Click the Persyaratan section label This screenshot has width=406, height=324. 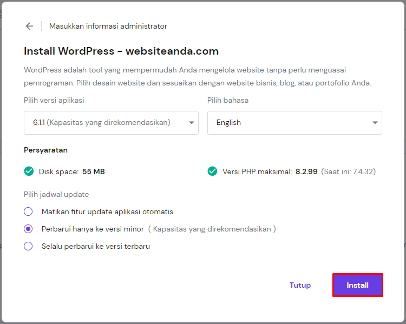45,150
